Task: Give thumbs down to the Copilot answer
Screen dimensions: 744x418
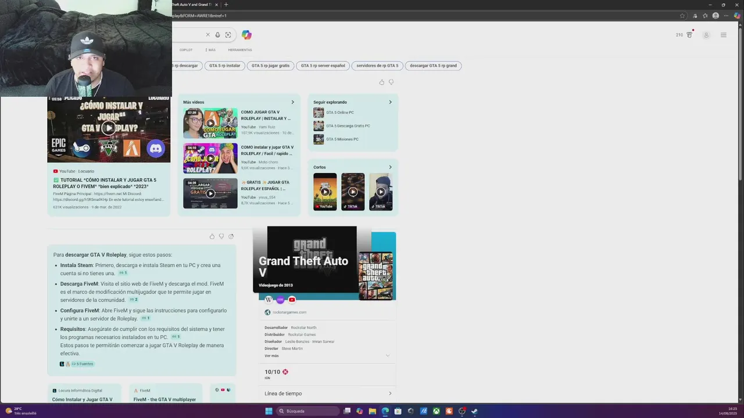Action: [221, 236]
